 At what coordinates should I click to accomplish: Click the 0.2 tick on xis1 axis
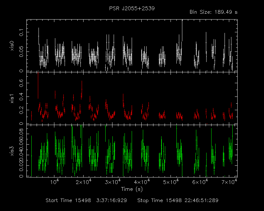(22, 110)
